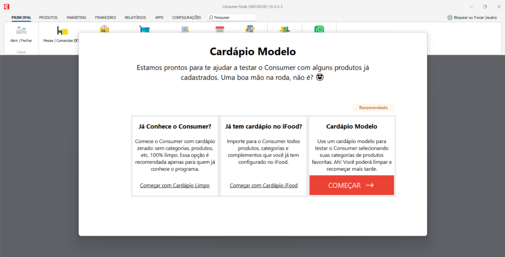Choose Começar com Cardápio Limpo link
The width and height of the screenshot is (505, 257).
tap(175, 185)
